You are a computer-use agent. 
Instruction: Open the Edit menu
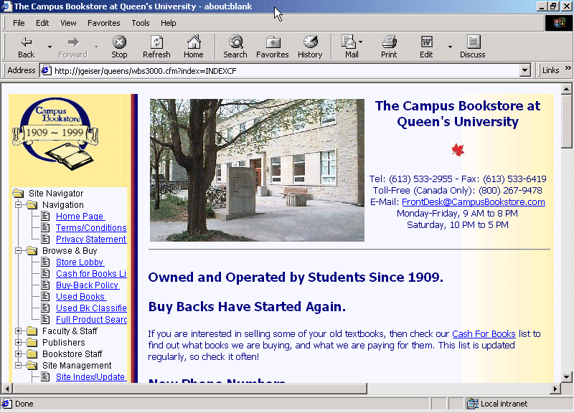tap(42, 23)
